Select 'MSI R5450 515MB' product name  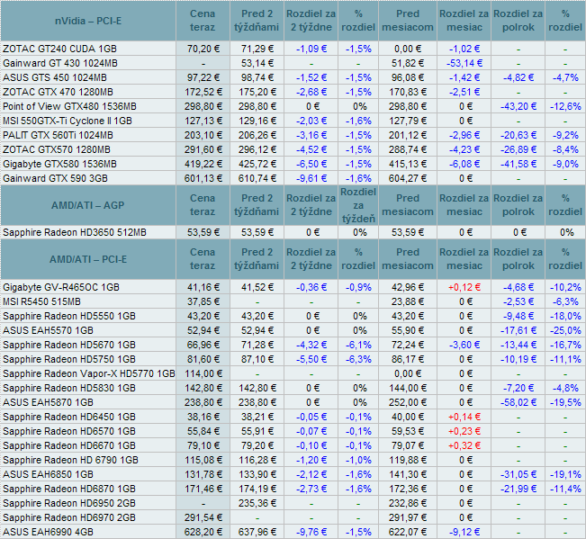pyautogui.click(x=41, y=301)
